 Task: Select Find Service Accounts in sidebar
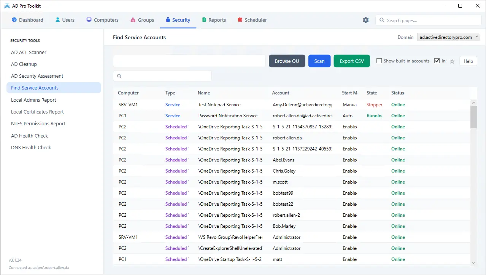54,88
